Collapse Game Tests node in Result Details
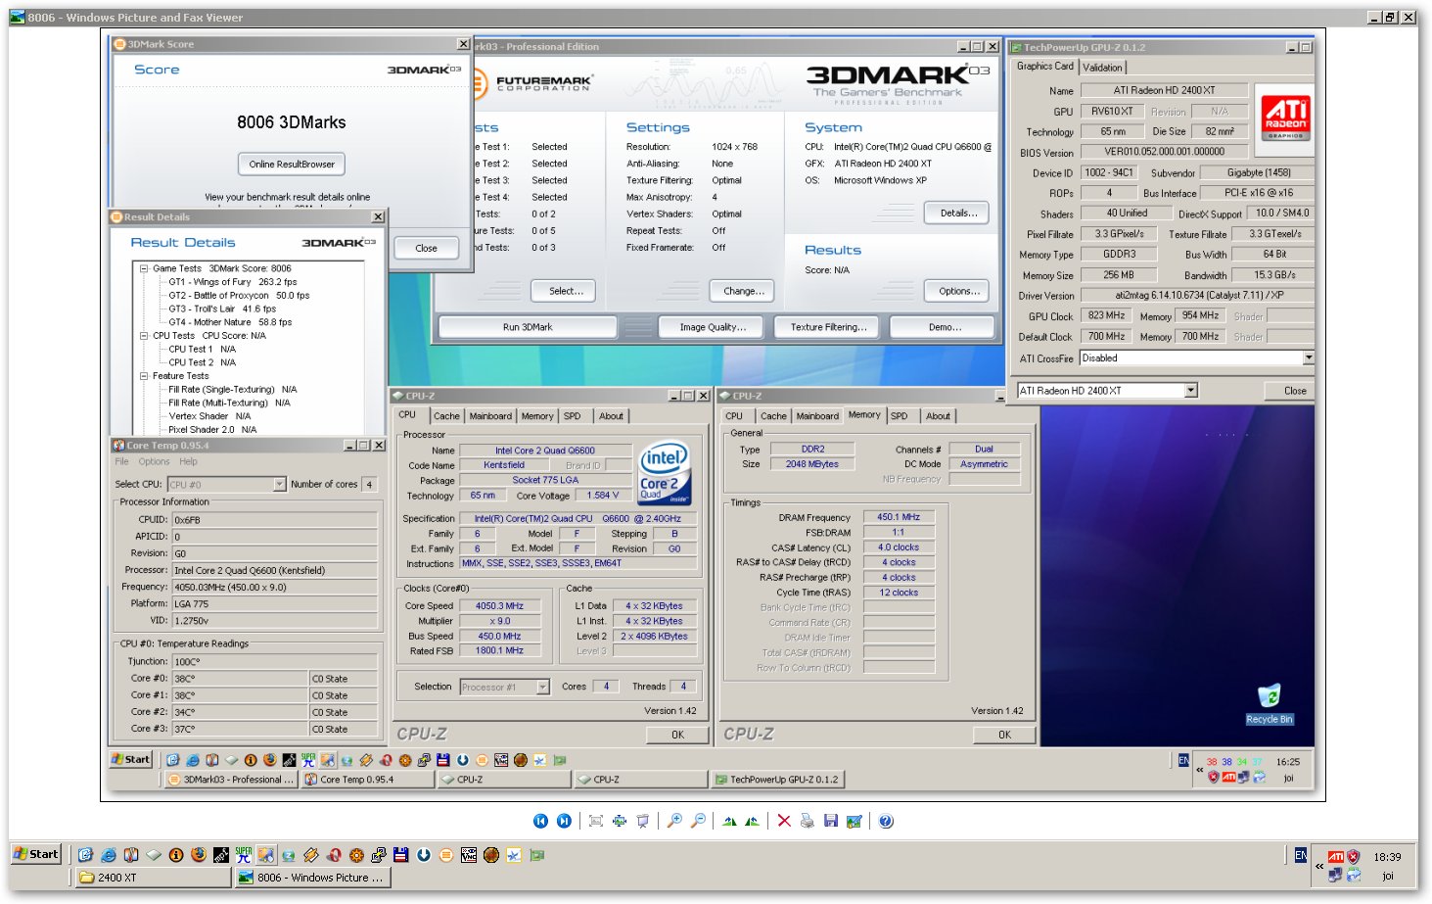1432x904 pixels. point(144,268)
